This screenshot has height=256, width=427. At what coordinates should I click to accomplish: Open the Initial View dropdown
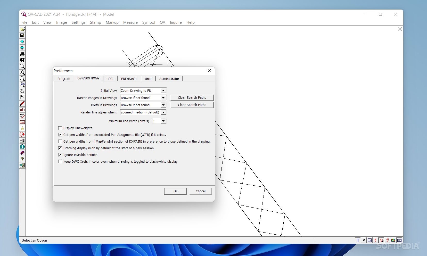tap(163, 90)
